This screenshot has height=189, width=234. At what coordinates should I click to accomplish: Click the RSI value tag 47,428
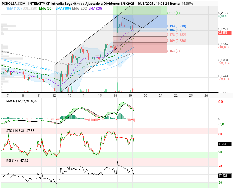pyautogui.click(x=225, y=176)
